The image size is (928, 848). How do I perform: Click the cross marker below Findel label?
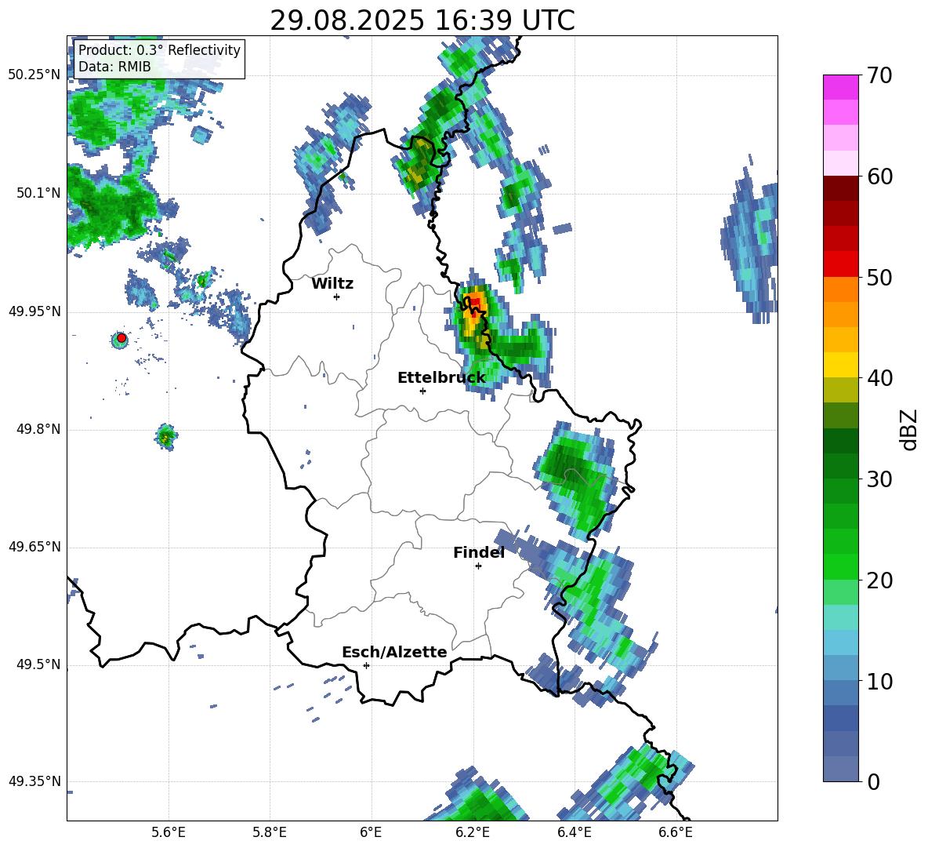tap(478, 566)
